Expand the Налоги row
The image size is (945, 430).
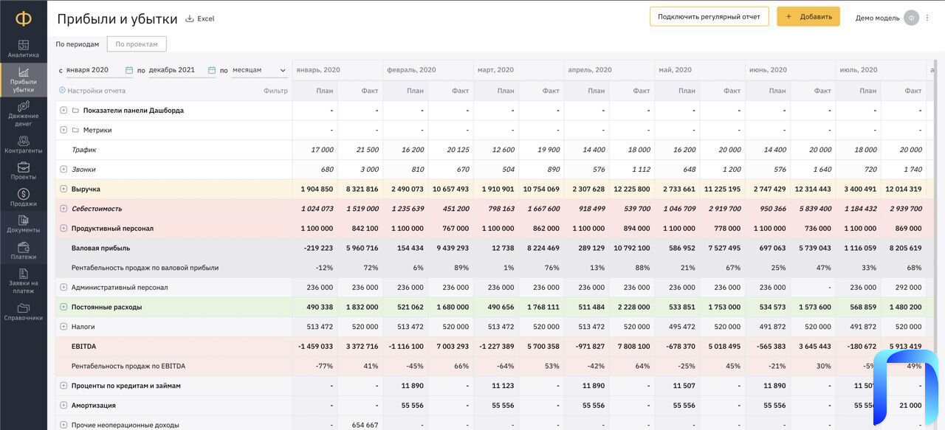point(63,327)
